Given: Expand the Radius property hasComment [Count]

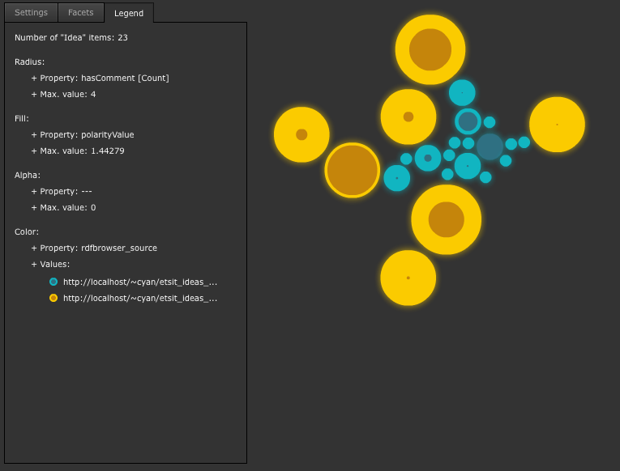Looking at the screenshot, I should click(100, 78).
